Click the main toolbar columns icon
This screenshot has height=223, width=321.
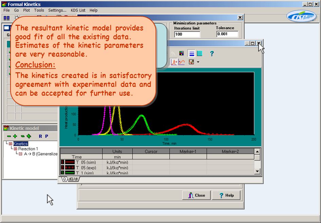click(x=6, y=18)
